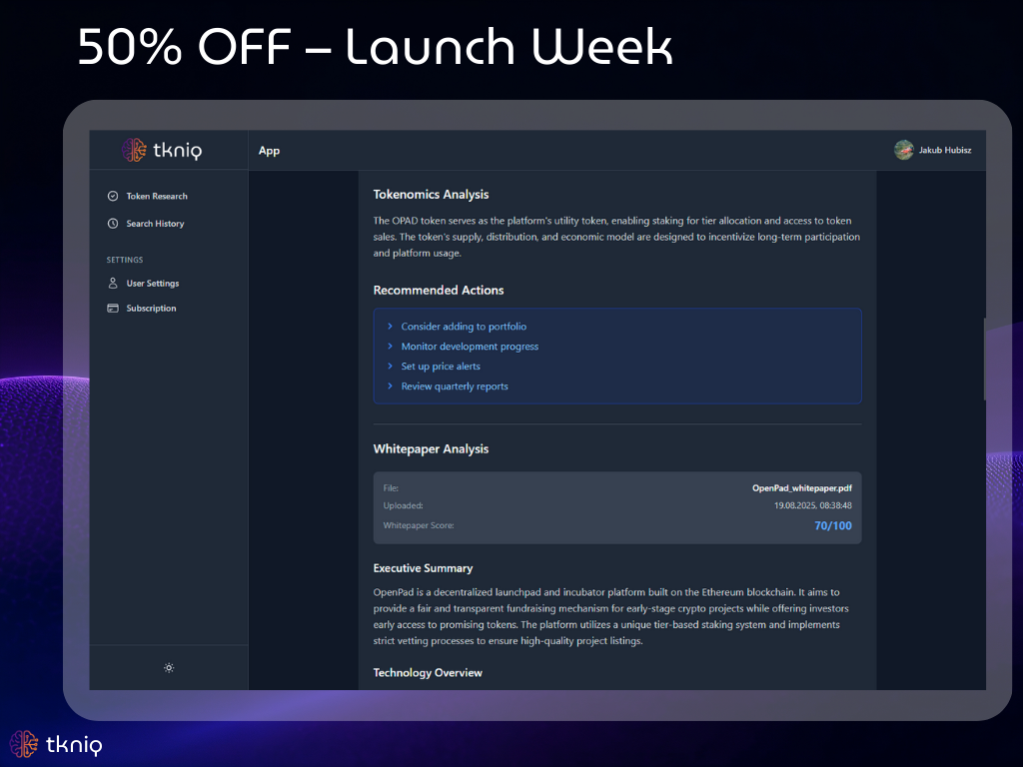Click the Subscription card icon
Image resolution: width=1023 pixels, height=767 pixels.
tap(113, 308)
